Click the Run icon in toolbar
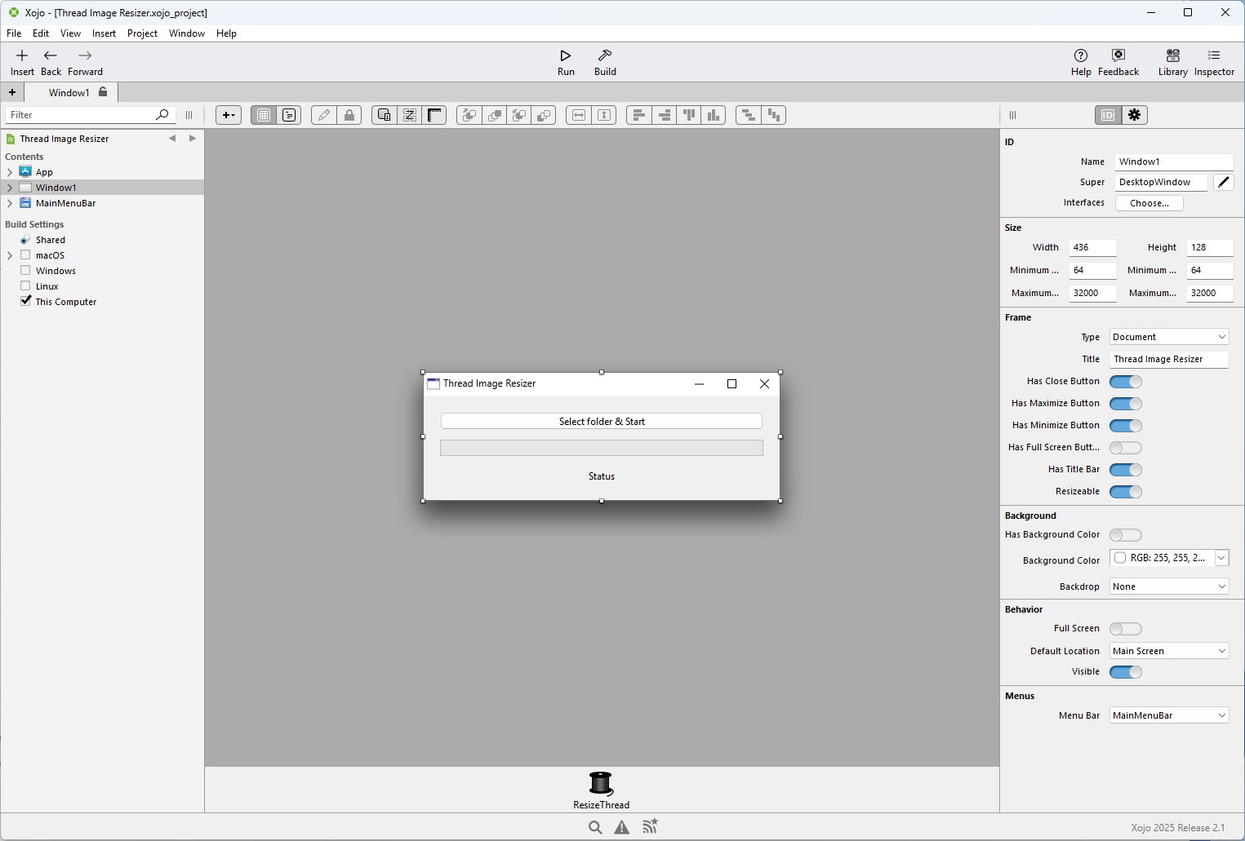The image size is (1245, 841). pyautogui.click(x=565, y=56)
